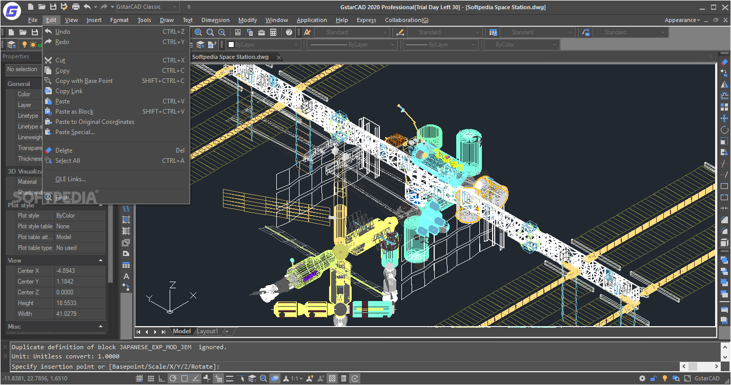Switch to the Layout1 tab
This screenshot has height=385, width=731.
pos(208,331)
